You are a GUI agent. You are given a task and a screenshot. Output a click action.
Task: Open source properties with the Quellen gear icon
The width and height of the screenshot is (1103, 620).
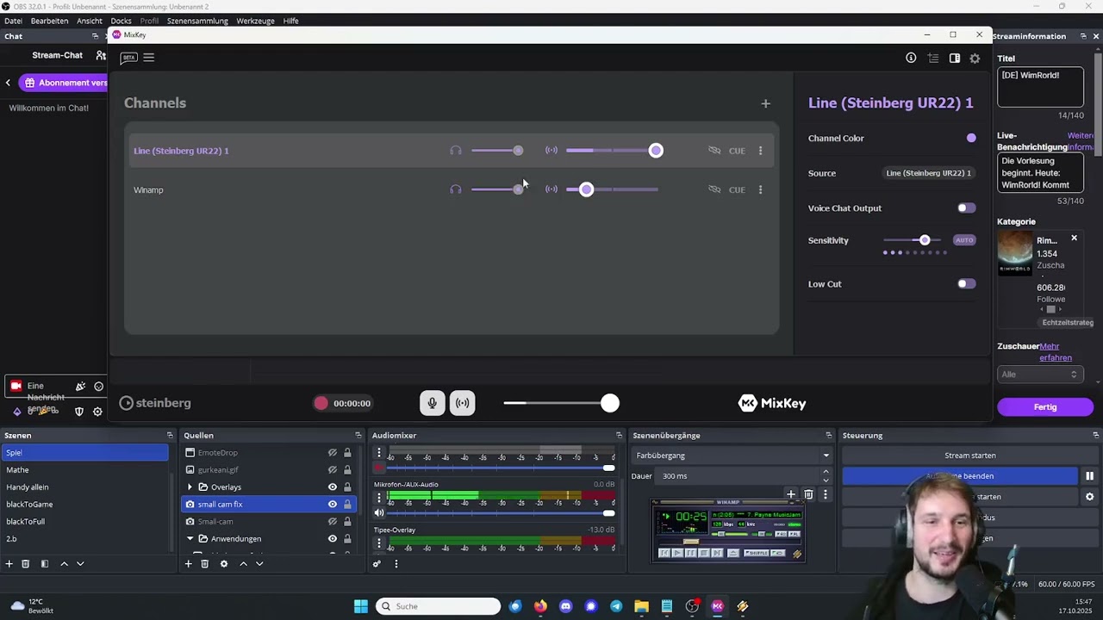click(x=224, y=564)
